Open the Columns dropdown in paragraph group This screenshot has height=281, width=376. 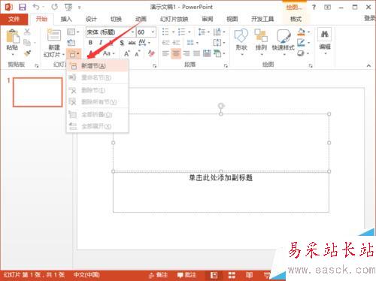tap(193, 43)
